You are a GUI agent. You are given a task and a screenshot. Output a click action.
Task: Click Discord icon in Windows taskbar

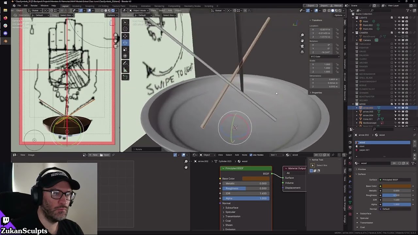5,33
